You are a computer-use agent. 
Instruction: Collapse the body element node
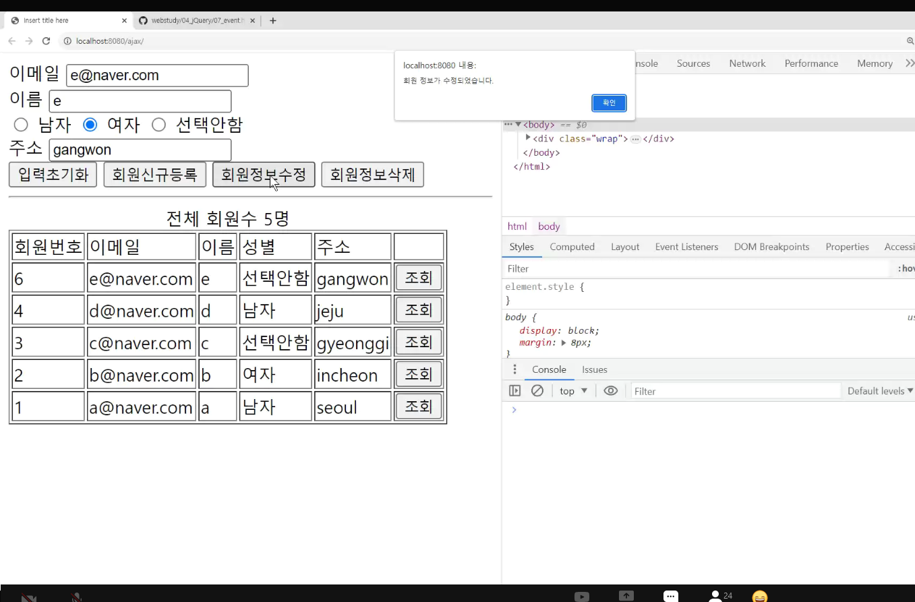point(519,125)
